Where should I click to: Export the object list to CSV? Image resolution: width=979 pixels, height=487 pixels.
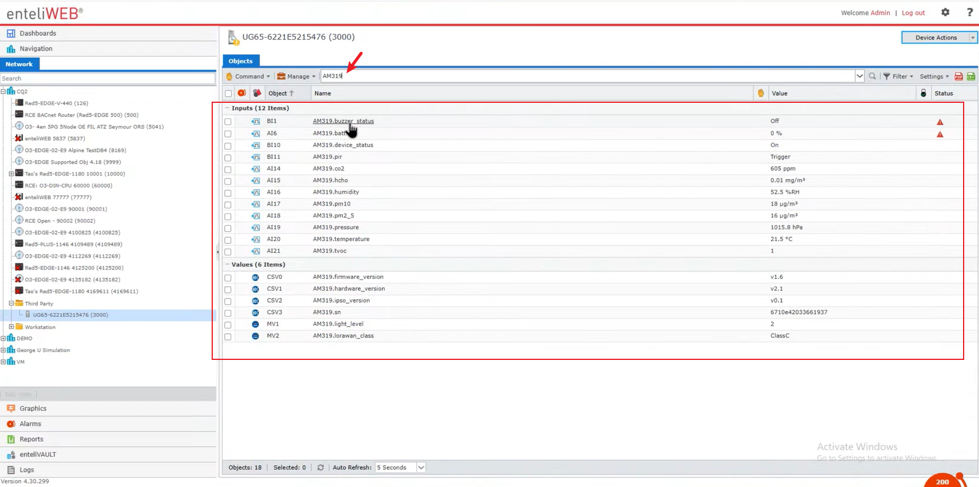click(x=971, y=76)
